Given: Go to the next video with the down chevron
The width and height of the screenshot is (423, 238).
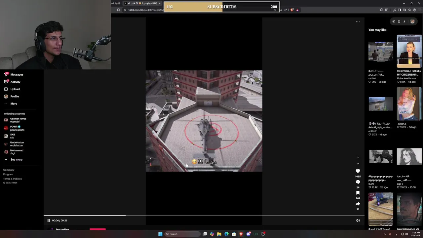Looking at the screenshot, I should tap(358, 164).
